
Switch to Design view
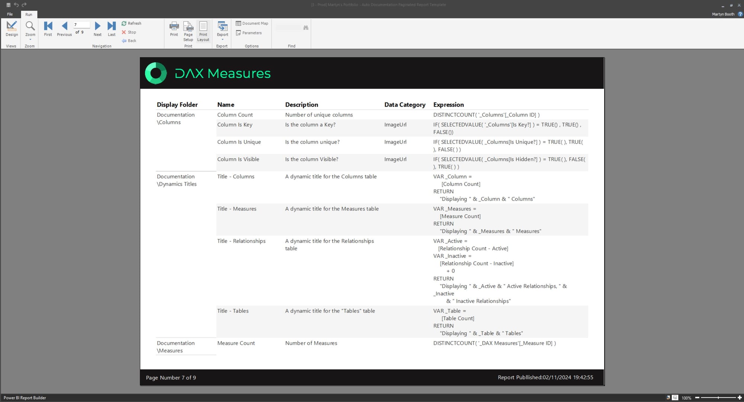tap(12, 29)
